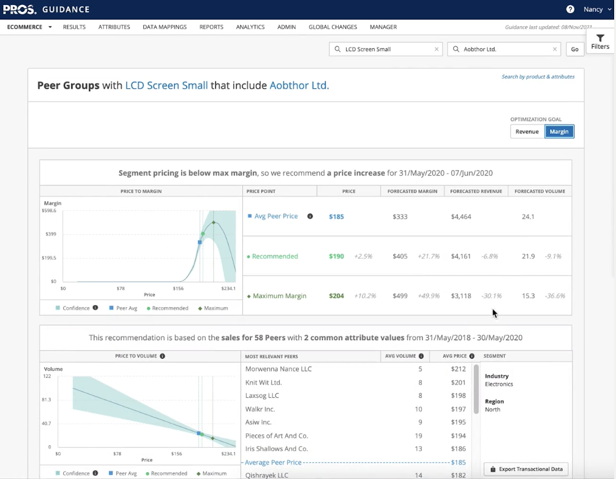Toggle Peer Avg series in volume chart legend

point(123,473)
